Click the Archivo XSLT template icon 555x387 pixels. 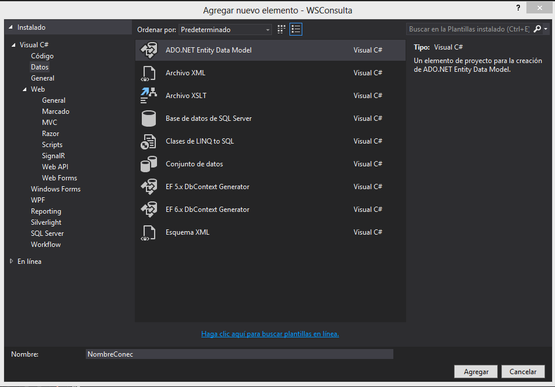tap(149, 96)
